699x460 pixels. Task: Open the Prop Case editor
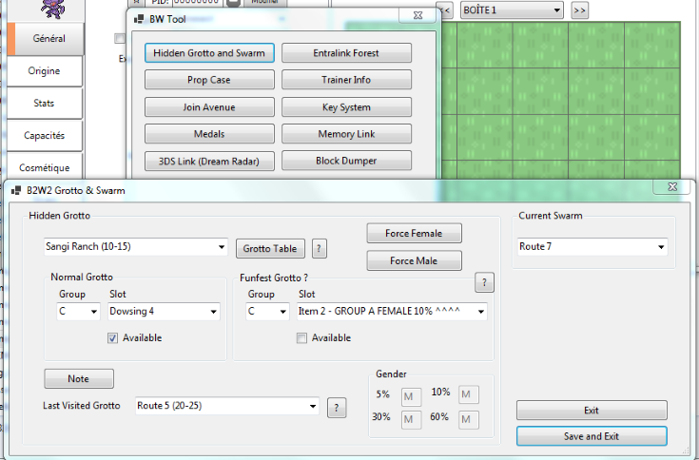pyautogui.click(x=209, y=80)
